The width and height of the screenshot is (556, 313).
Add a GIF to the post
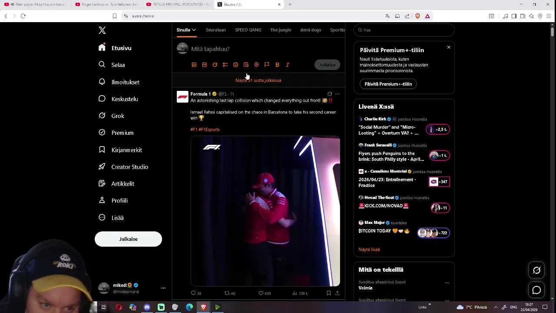click(x=205, y=65)
